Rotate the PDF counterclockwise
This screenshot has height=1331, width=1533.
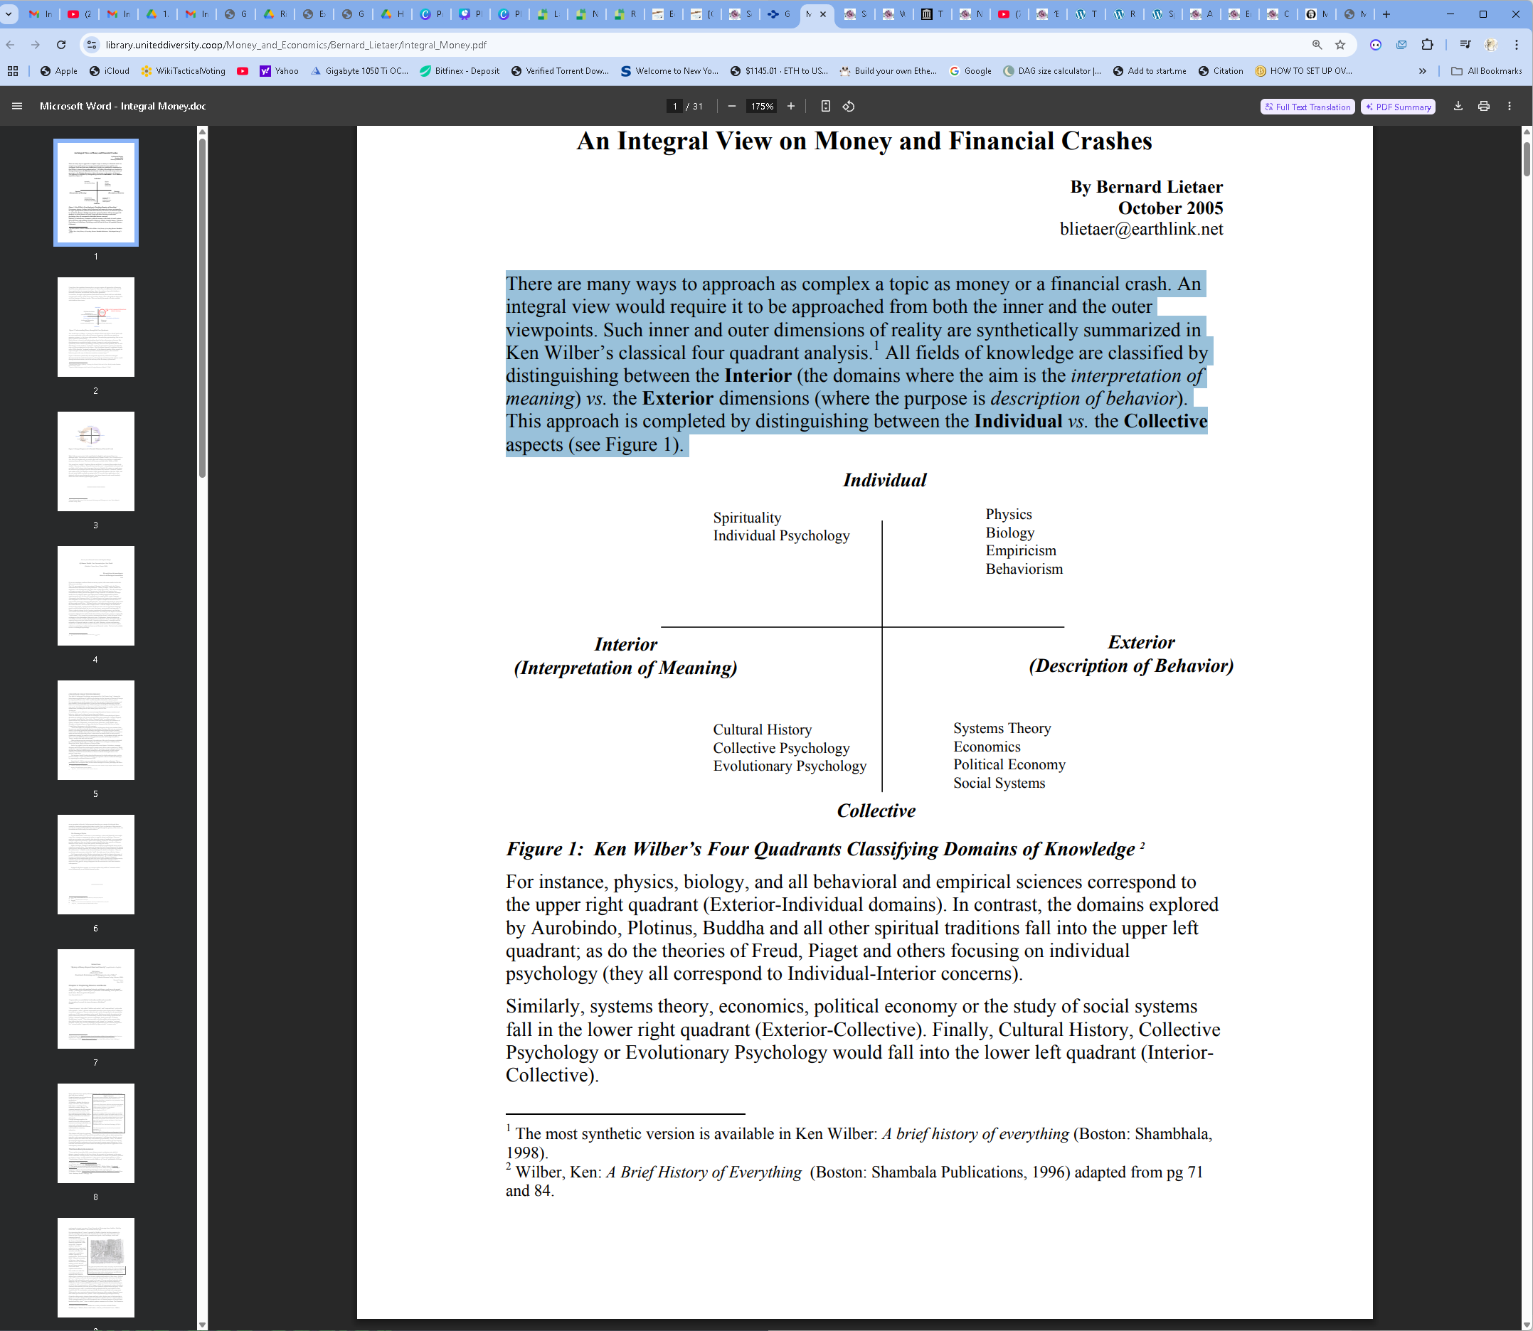coord(849,106)
